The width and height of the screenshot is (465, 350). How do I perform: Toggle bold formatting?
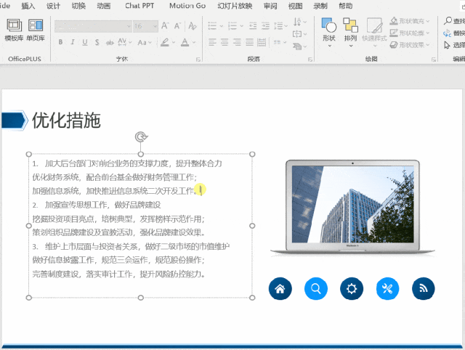pyautogui.click(x=60, y=42)
